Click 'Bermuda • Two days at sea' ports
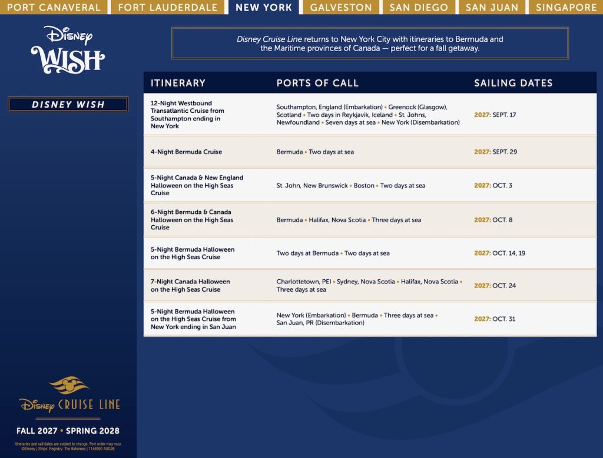Viewport: 603px width, 458px height. [315, 152]
